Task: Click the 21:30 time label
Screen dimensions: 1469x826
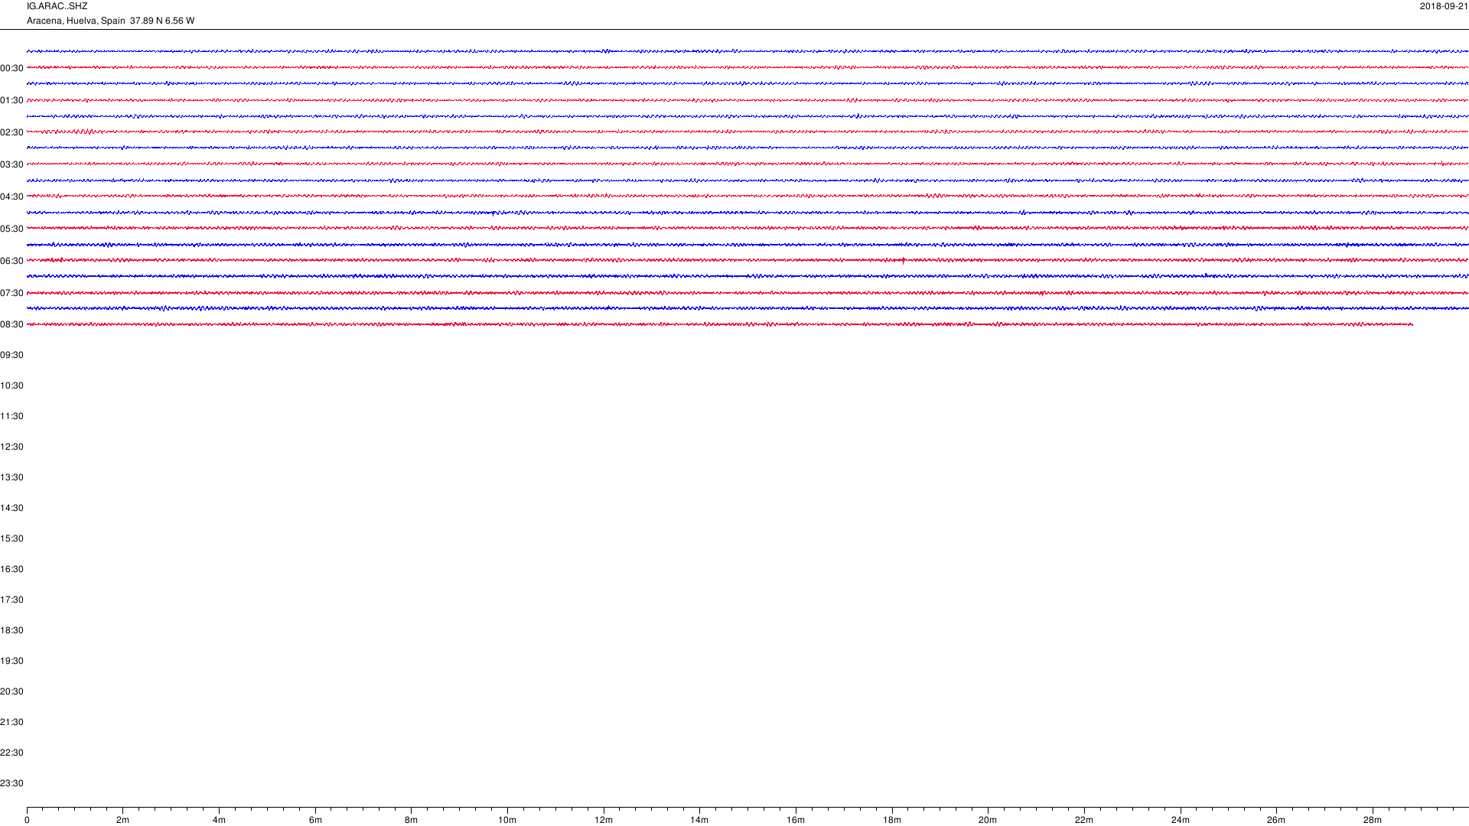Action: point(11,722)
